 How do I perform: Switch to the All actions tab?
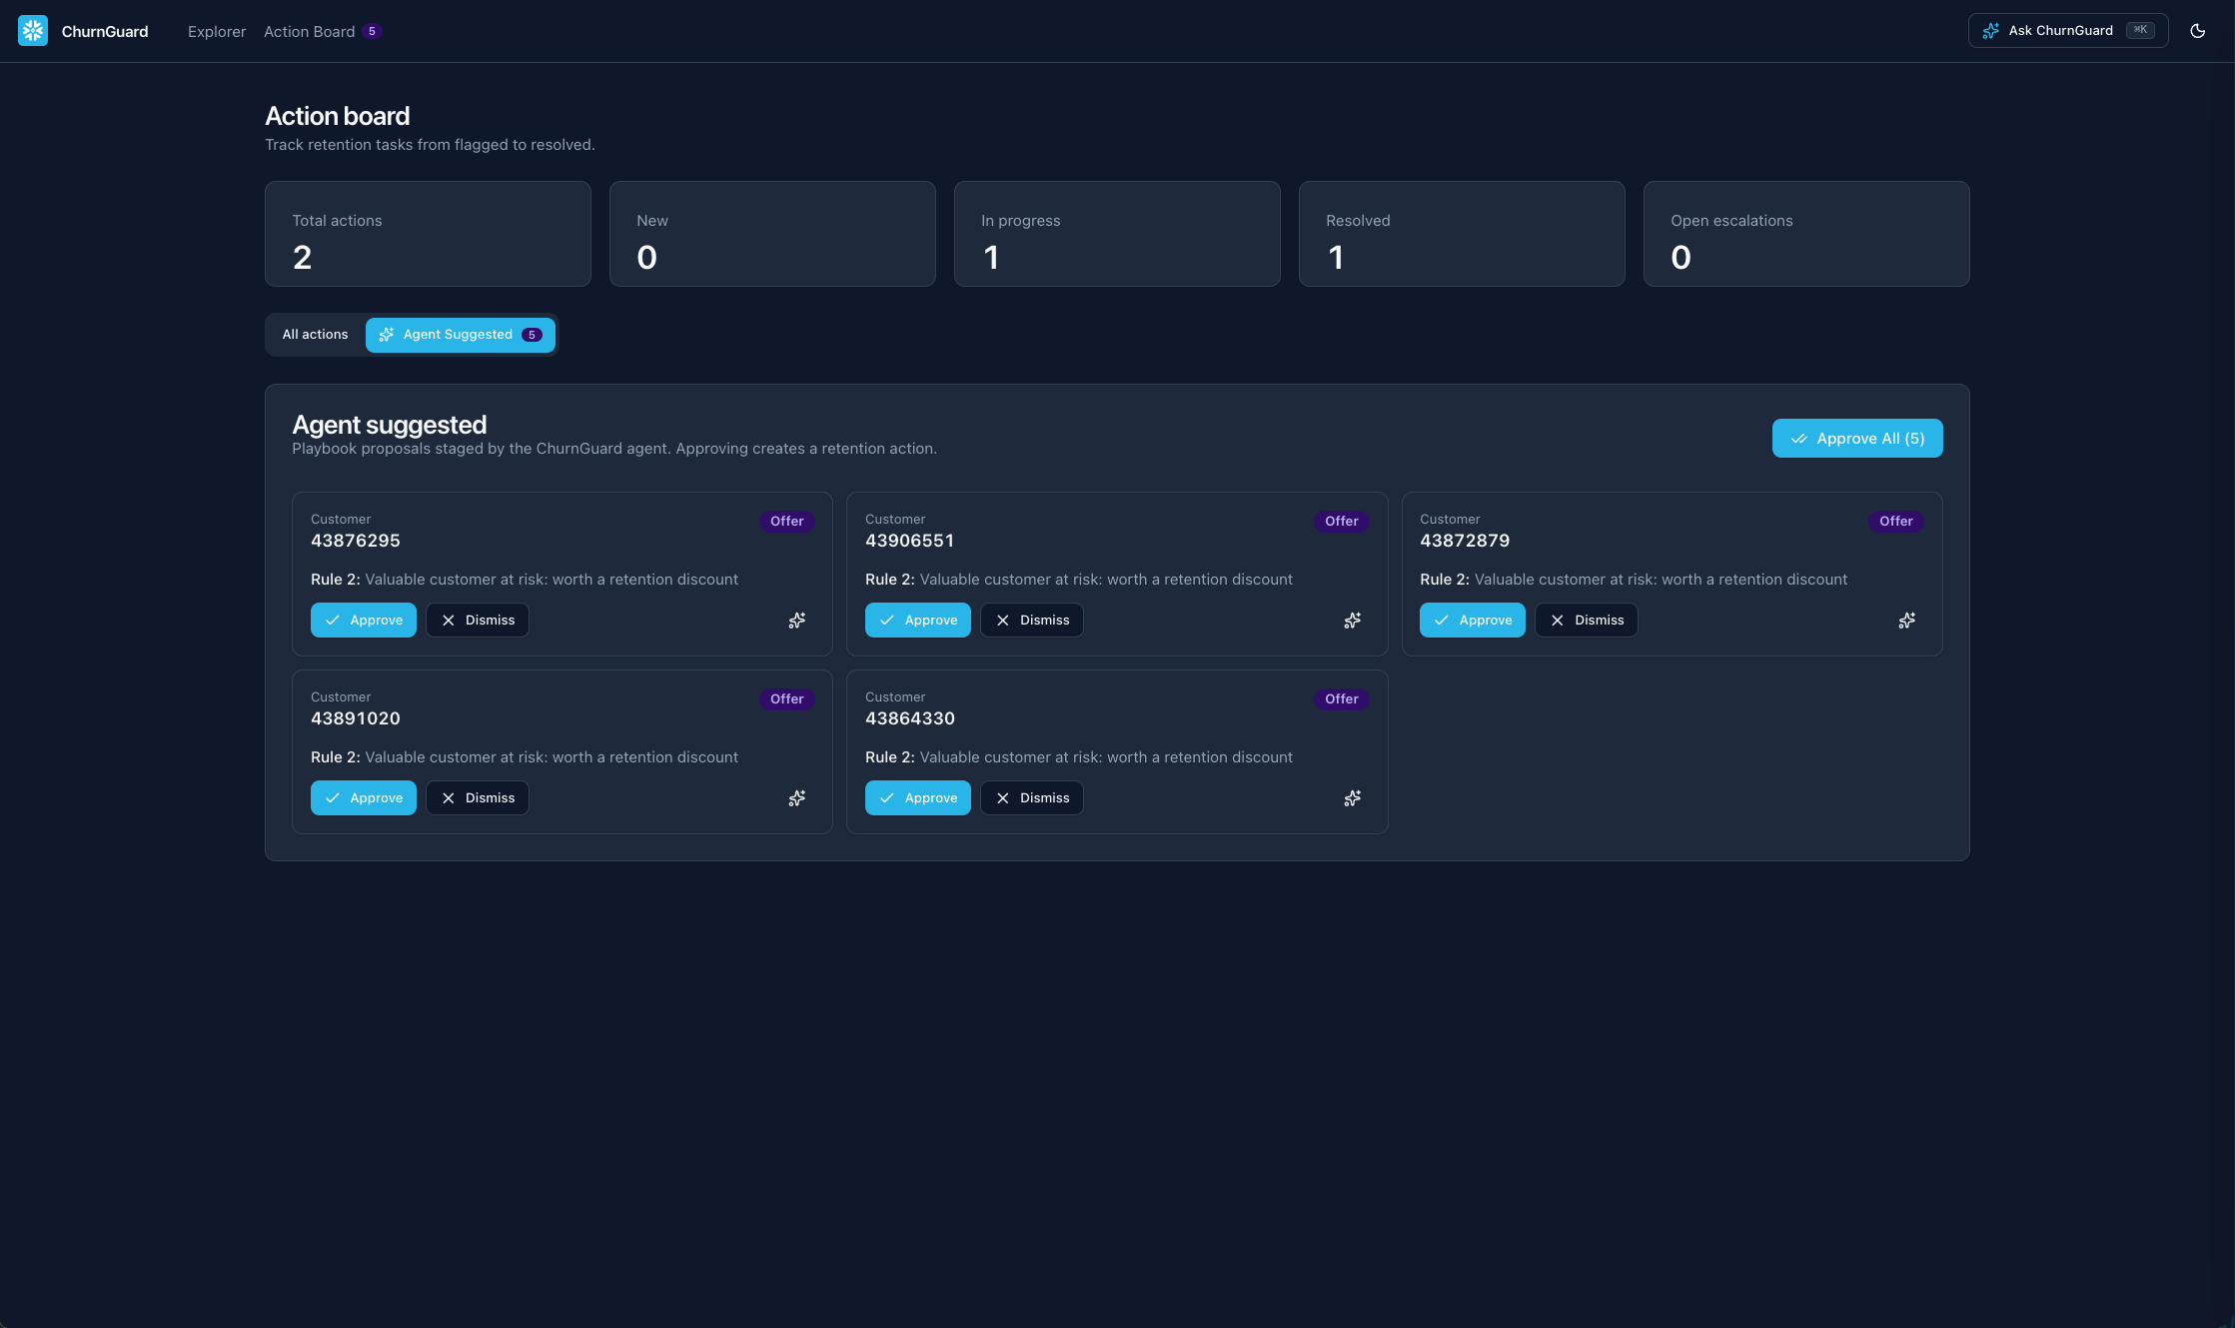[x=315, y=335]
